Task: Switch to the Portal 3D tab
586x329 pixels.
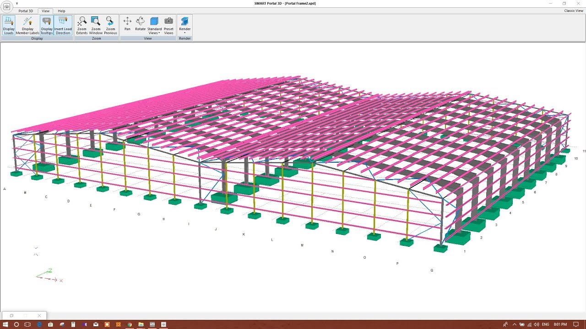Action: (x=26, y=11)
